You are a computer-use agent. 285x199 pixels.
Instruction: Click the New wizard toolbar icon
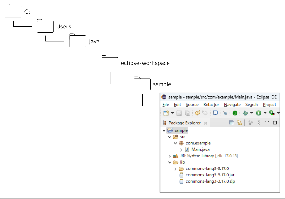point(166,113)
